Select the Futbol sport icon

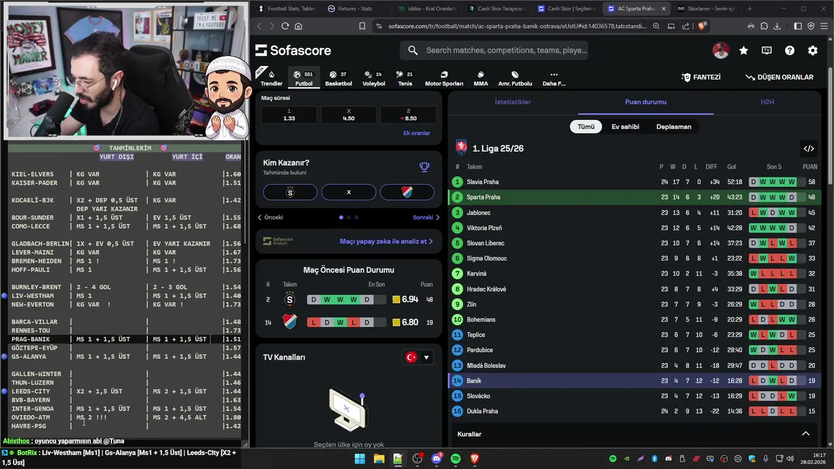(x=304, y=78)
